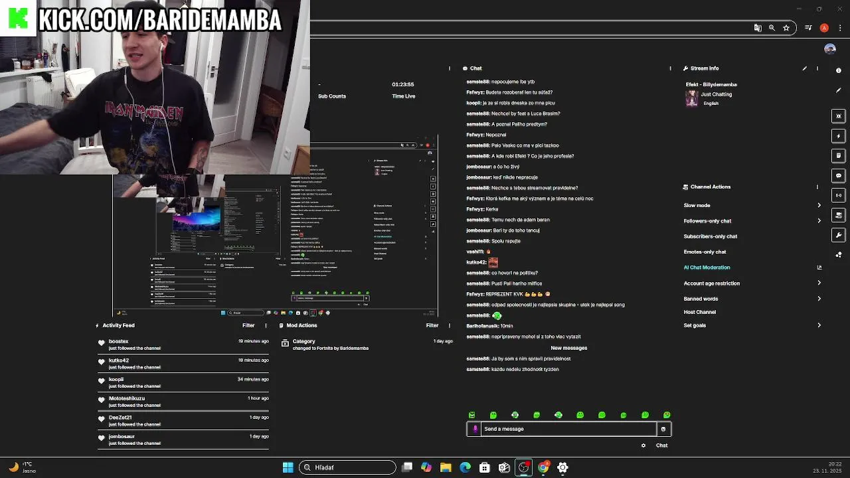The image size is (850, 478).
Task: Click the counter 0-0 icon in right sidebar
Action: 839,195
